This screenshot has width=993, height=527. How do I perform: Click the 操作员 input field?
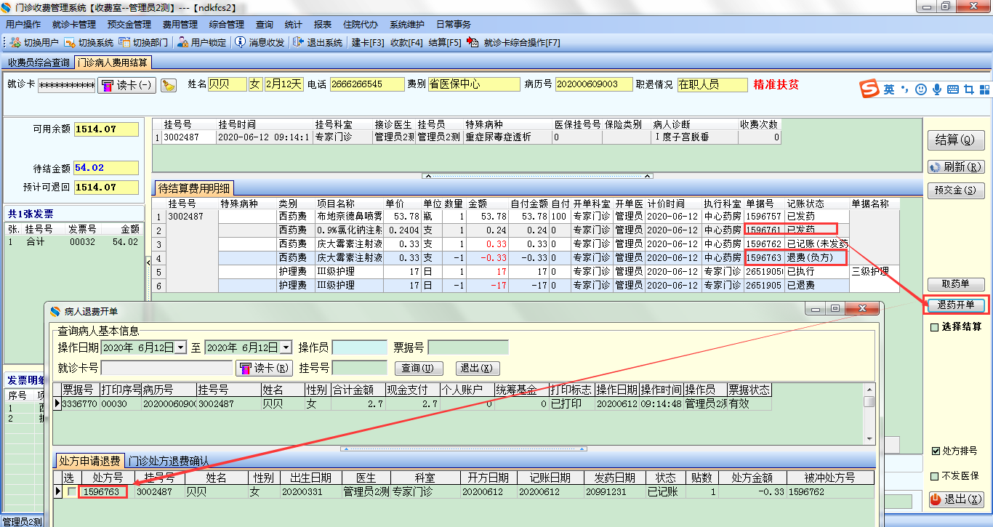[x=359, y=347]
